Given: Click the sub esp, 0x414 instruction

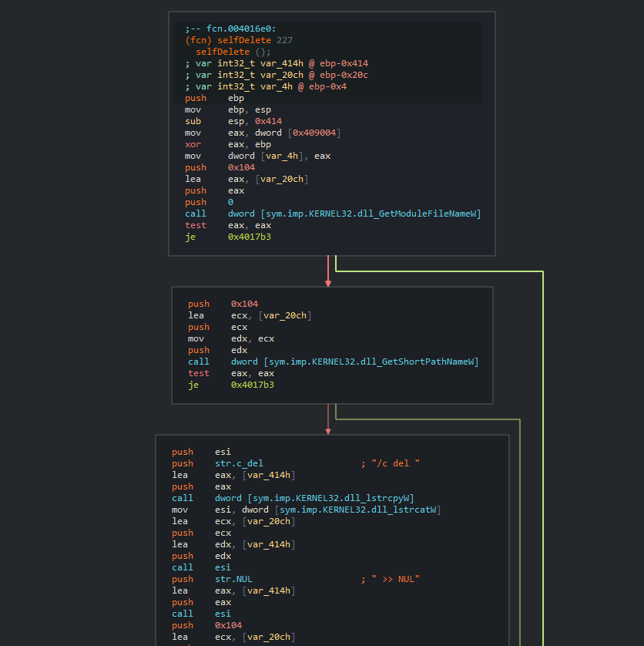Looking at the screenshot, I should click(x=233, y=121).
